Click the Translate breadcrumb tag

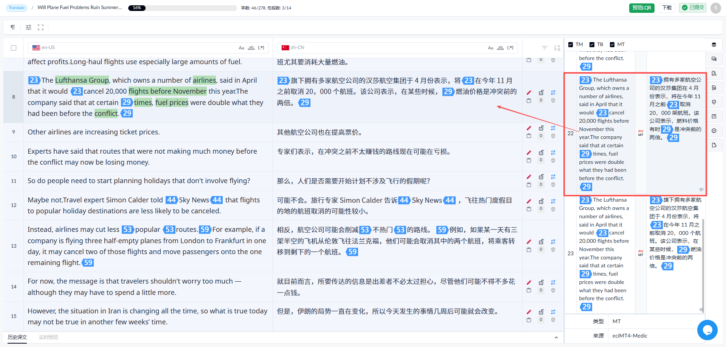pos(17,8)
